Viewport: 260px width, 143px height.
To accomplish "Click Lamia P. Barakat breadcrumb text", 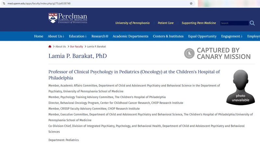I will click(x=96, y=47).
